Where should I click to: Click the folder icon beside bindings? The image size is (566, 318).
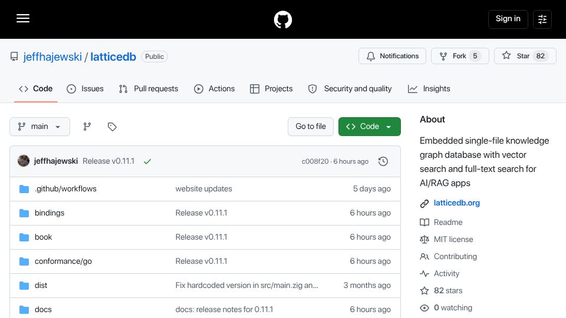coord(24,213)
